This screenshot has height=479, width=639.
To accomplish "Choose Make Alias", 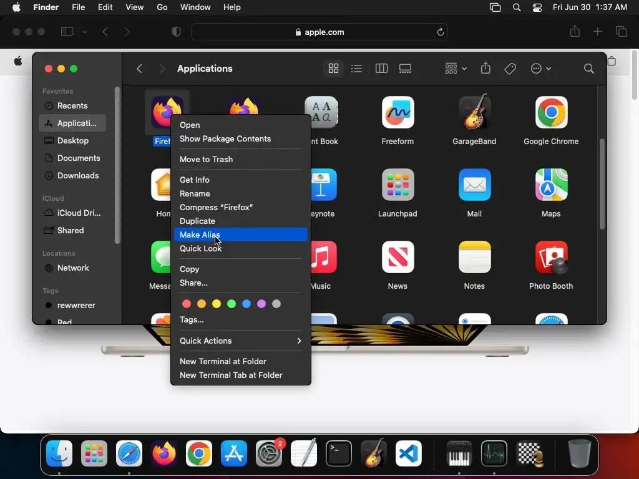I will (x=240, y=235).
